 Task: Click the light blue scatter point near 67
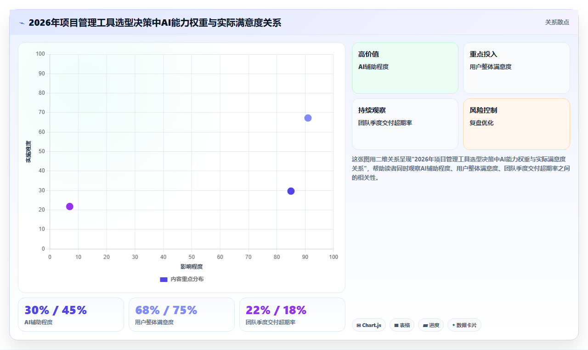(x=308, y=118)
